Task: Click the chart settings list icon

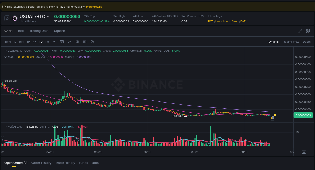Action: 85,41
